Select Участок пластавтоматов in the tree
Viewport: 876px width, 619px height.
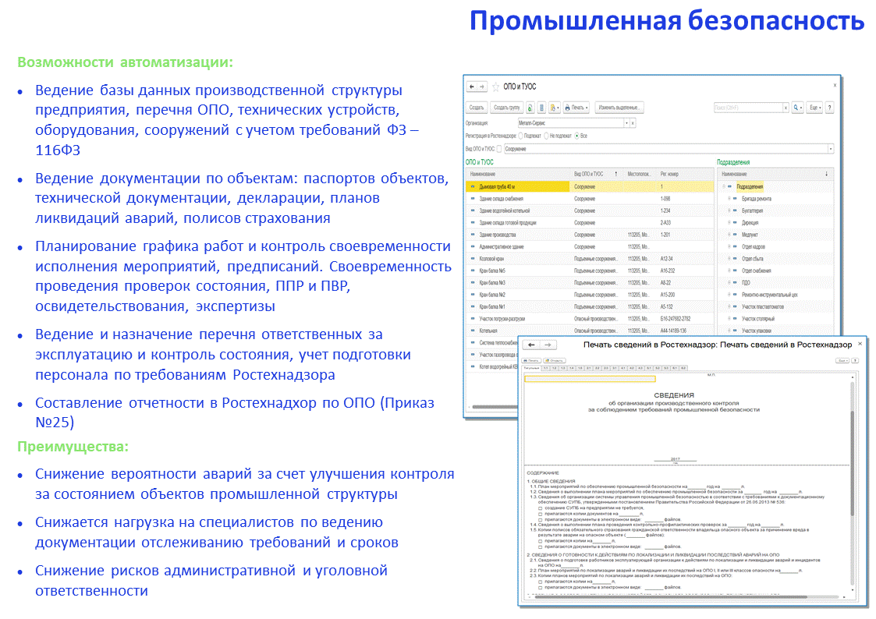pyautogui.click(x=763, y=307)
